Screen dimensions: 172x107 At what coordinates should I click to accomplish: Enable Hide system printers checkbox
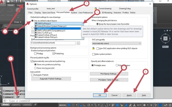pos(93,54)
